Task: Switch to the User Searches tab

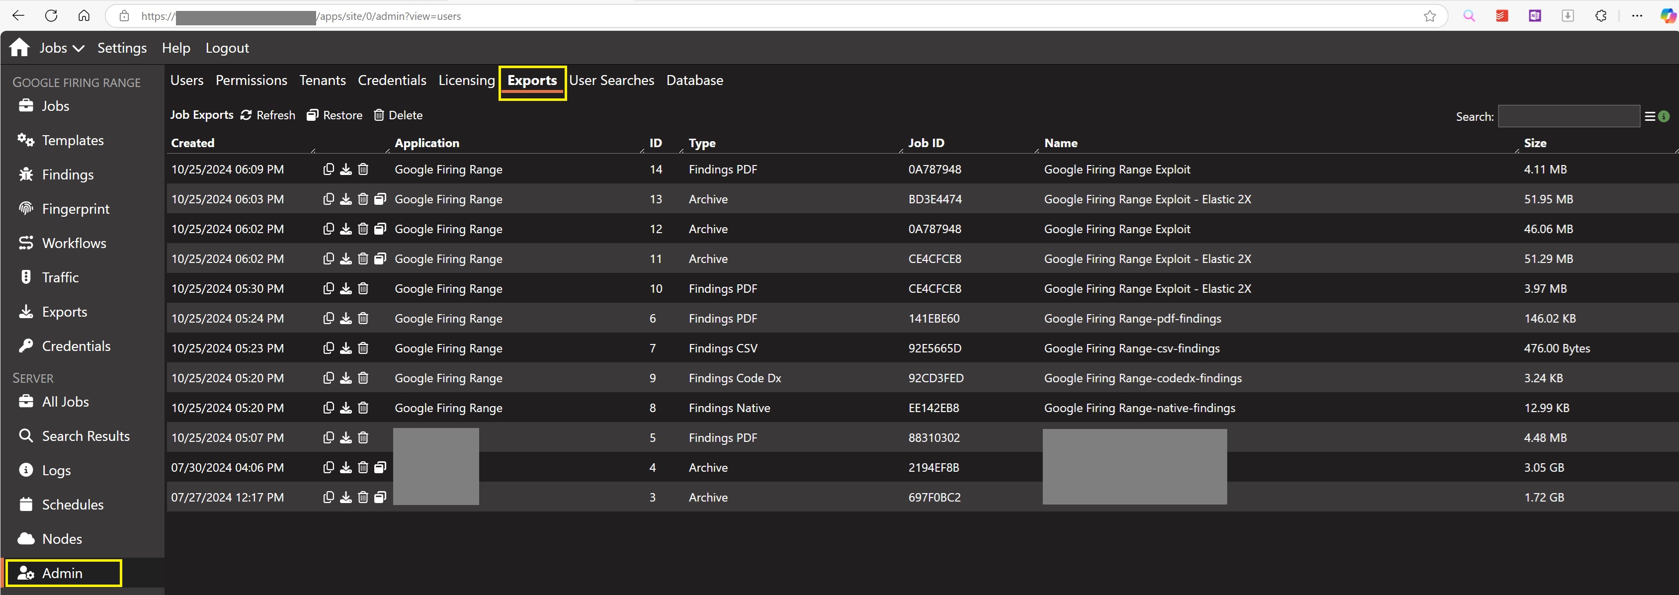Action: point(611,80)
